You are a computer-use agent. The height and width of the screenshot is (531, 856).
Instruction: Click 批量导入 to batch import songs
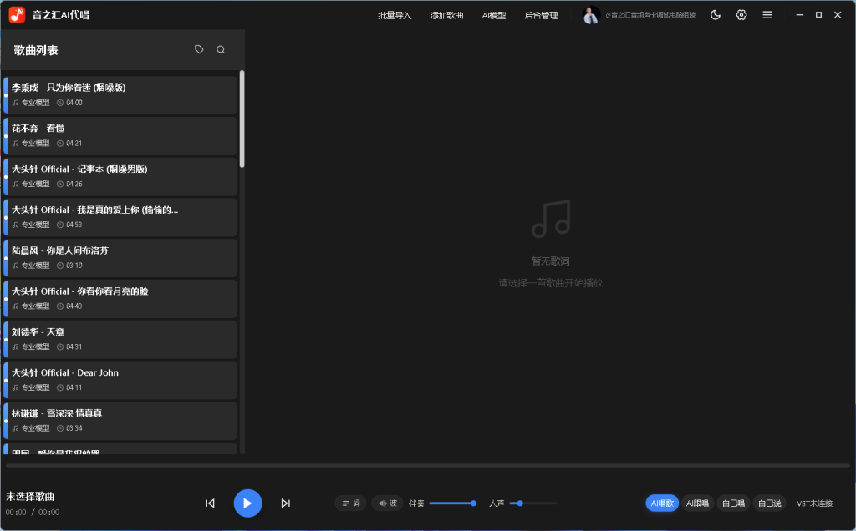pos(394,14)
